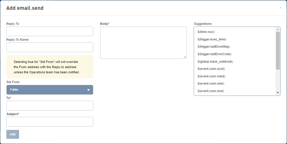
Task: Pick the $(trigger.lastErrorMsg) suggestion
Action: pyautogui.click(x=213, y=46)
